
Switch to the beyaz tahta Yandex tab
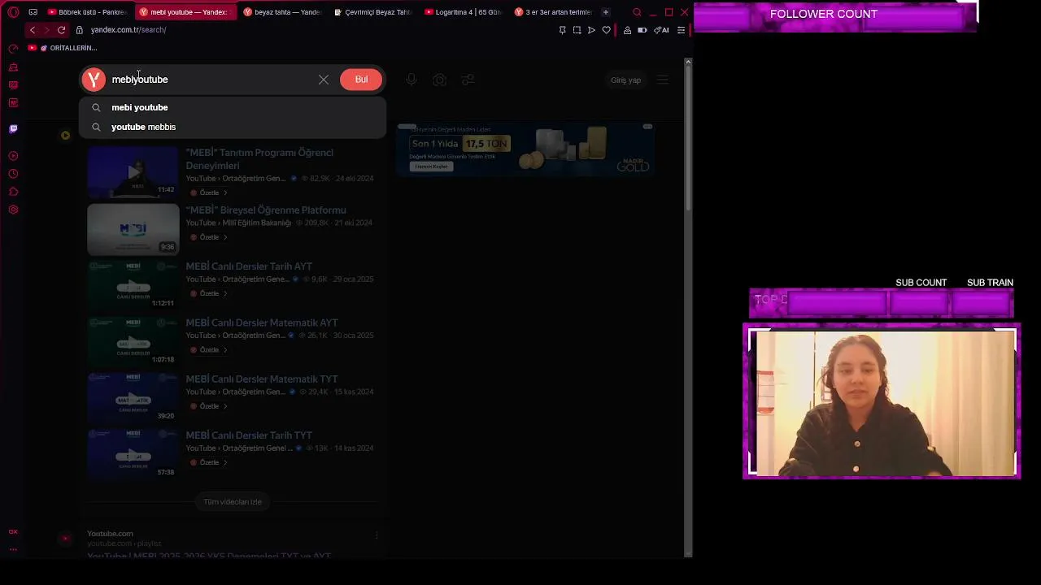282,12
